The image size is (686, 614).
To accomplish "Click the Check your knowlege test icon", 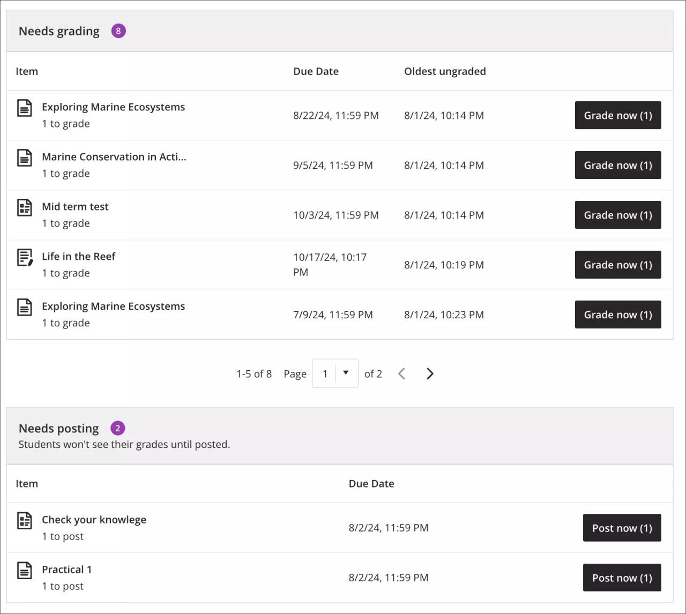I will point(25,520).
